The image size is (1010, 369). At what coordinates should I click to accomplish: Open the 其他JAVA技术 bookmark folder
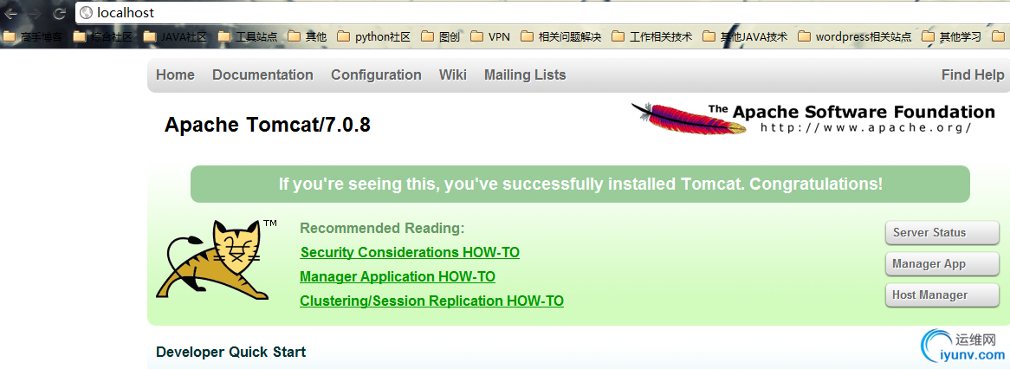[x=745, y=36]
